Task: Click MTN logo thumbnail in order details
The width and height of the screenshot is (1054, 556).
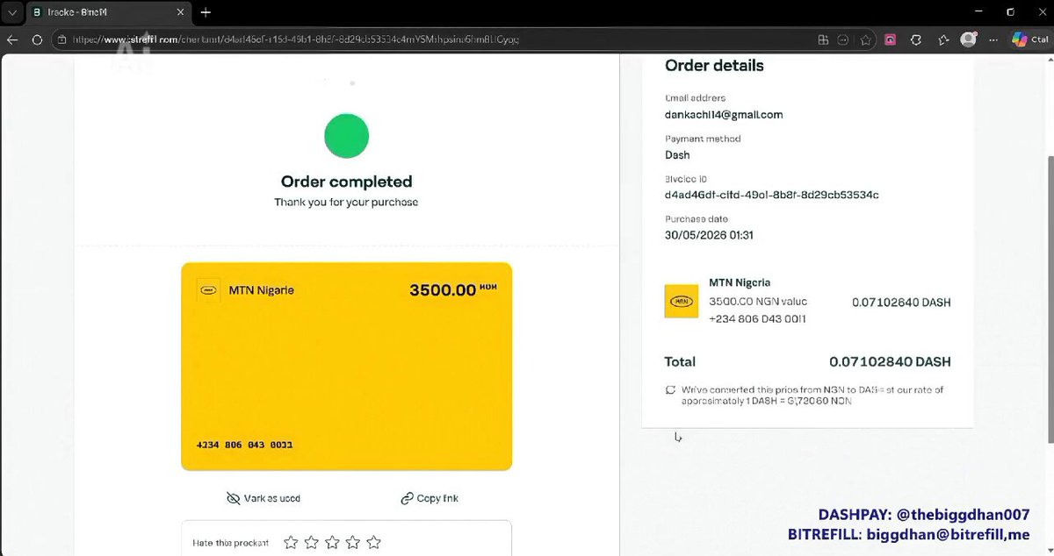Action: point(682,302)
